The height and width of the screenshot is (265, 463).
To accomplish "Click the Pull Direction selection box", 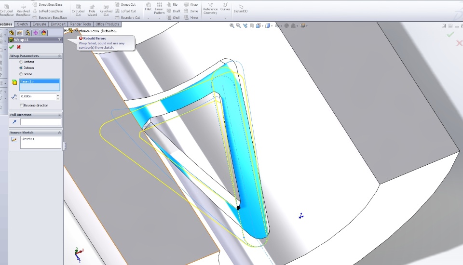I will coord(41,122).
